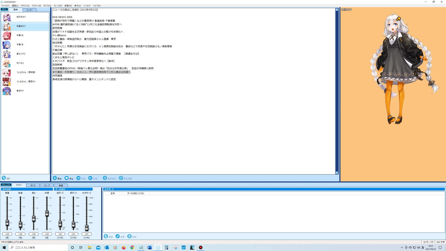Viewport: 446px width, 251px height.
Task: Select the 紲星あかり voice avatar
Action: coord(7,26)
